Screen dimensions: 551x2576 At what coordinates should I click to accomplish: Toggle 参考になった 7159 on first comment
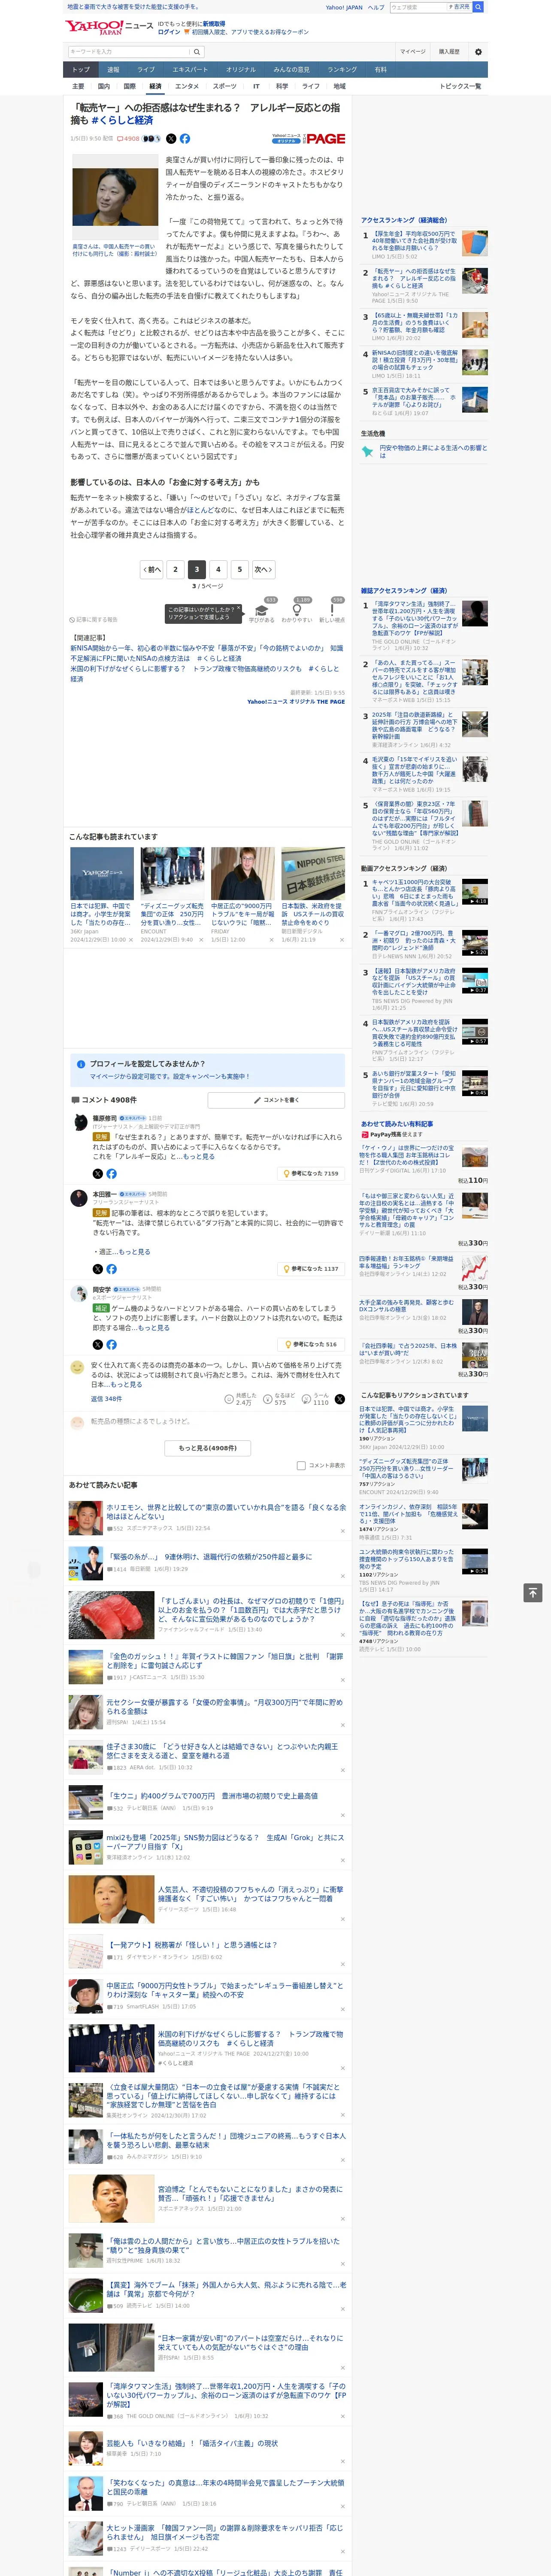click(x=311, y=1173)
